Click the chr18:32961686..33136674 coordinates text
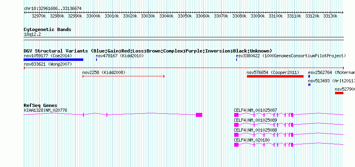This screenshot has height=167, width=355. click(x=53, y=9)
